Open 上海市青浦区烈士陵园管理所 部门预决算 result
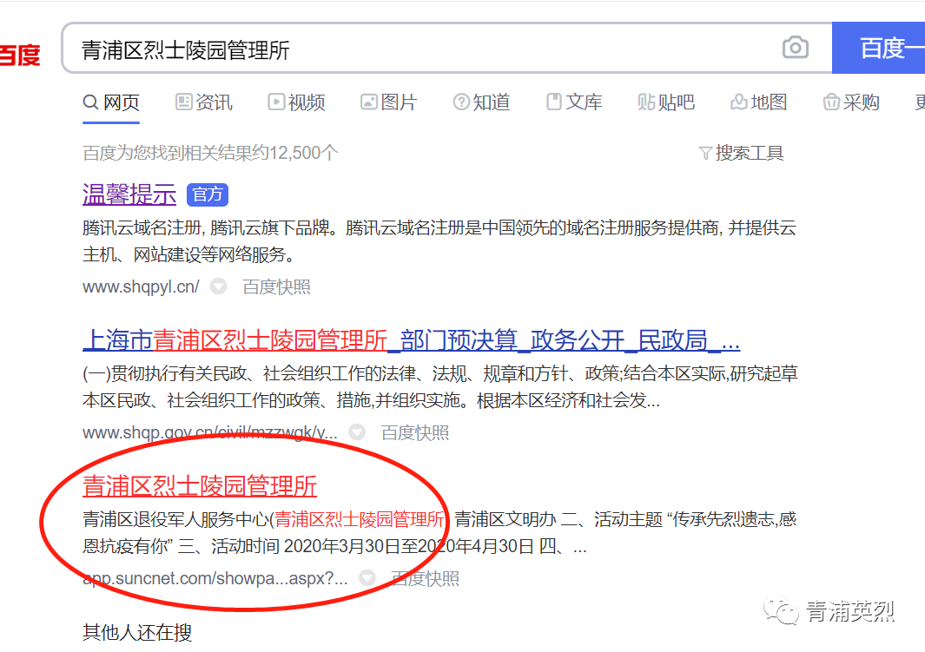The image size is (925, 652). (x=411, y=340)
